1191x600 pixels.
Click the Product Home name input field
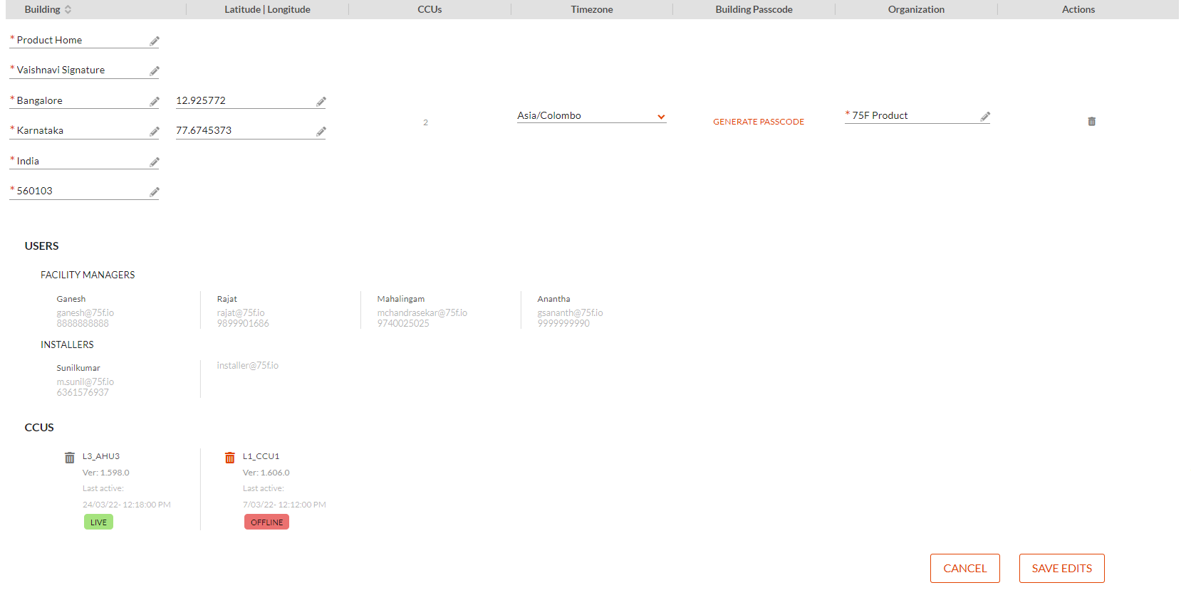[78, 41]
